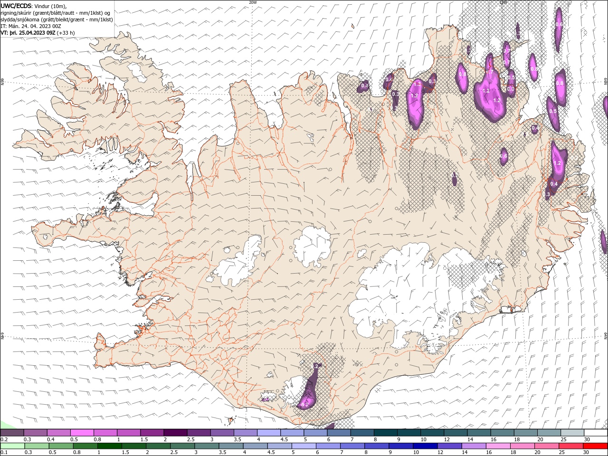Pick the white 30 snow-scale swatch
608x456 pixels.
596,432
